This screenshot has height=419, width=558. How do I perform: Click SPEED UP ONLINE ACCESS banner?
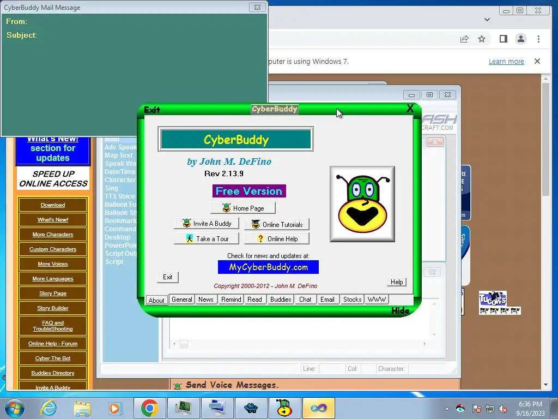coord(53,178)
